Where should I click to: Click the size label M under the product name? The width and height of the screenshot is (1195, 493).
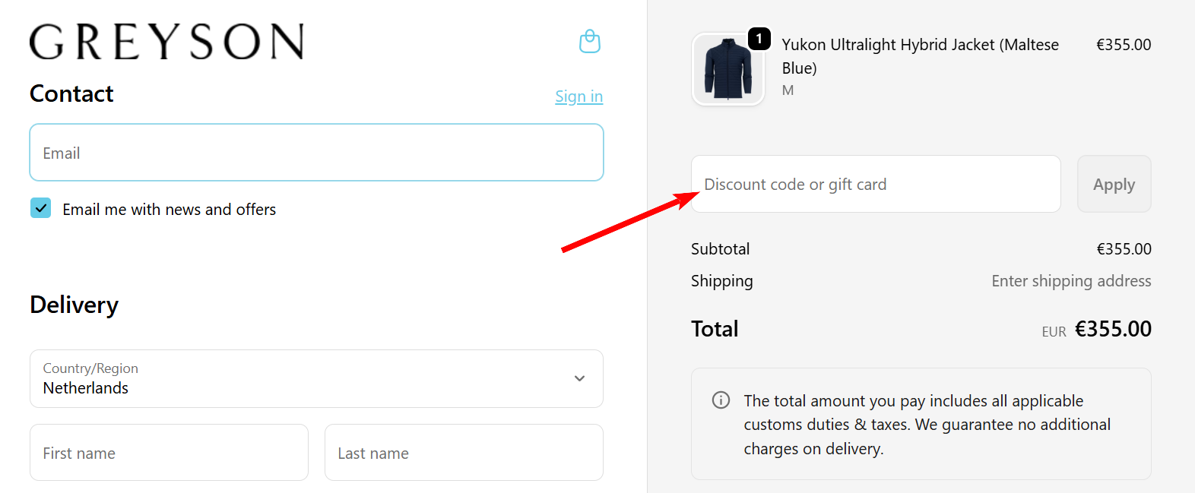point(788,90)
